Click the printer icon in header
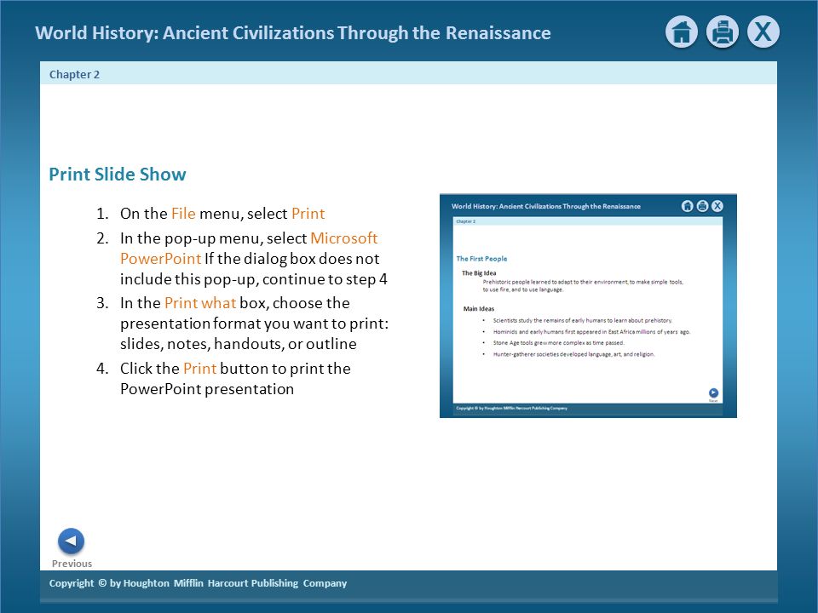 pos(722,32)
